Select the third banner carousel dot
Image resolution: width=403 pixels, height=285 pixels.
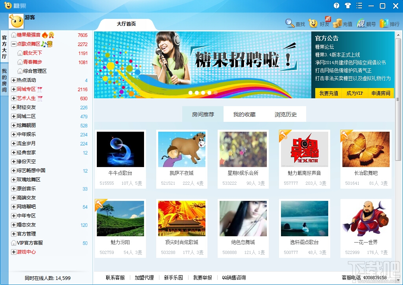click(203, 93)
